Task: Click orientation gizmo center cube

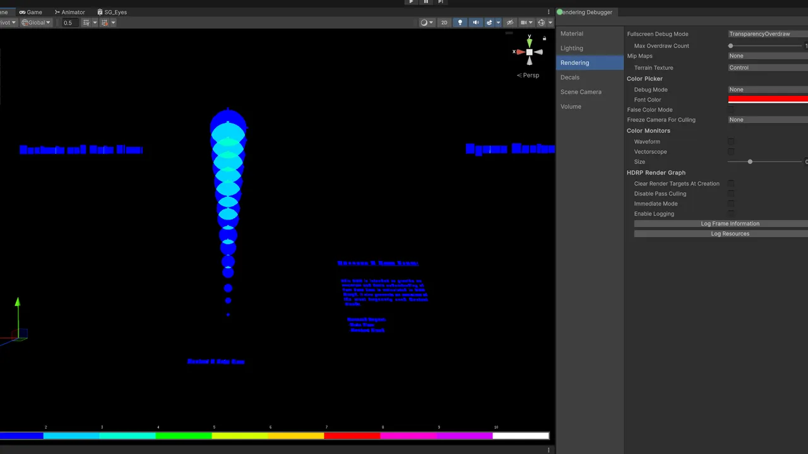Action: tap(530, 52)
